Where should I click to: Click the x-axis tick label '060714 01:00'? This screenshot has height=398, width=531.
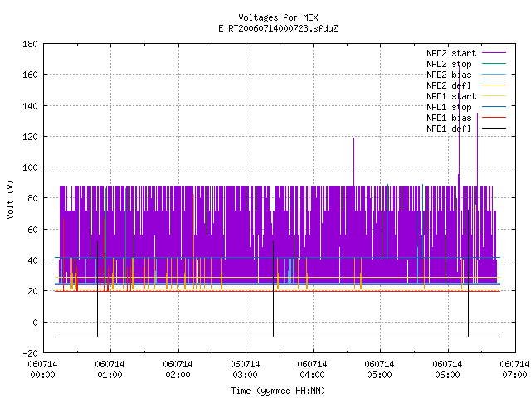pyautogui.click(x=110, y=370)
